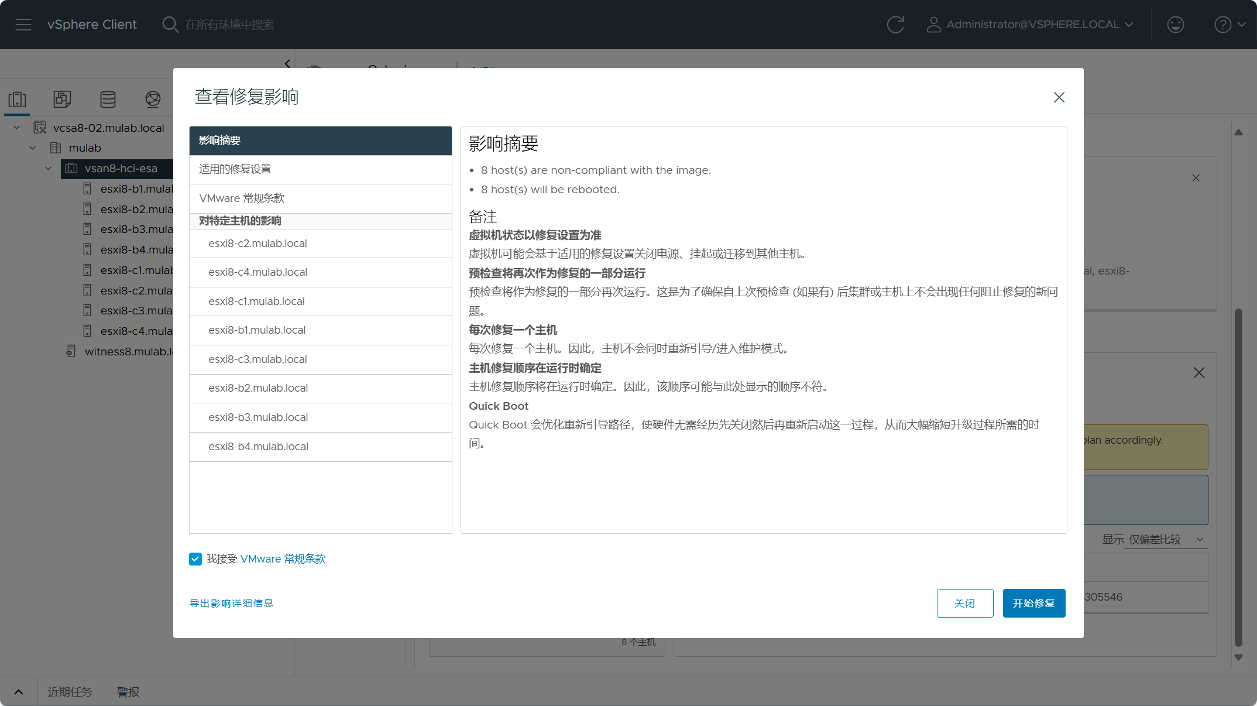Uncheck 我接受 VMware 常规条款 checkbox
Screen dimensions: 1257x706
(x=195, y=559)
